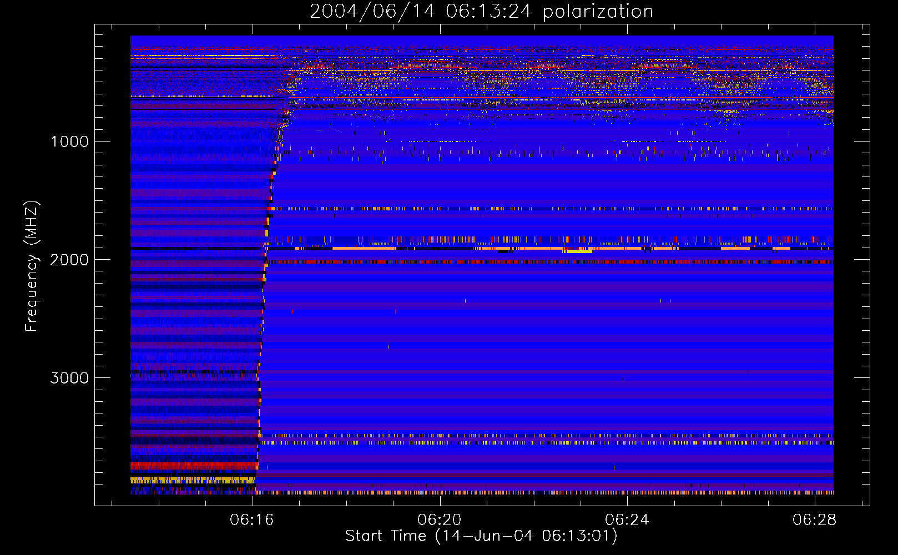Click the 2000 frequency tick label
The height and width of the screenshot is (555, 898).
click(x=70, y=260)
